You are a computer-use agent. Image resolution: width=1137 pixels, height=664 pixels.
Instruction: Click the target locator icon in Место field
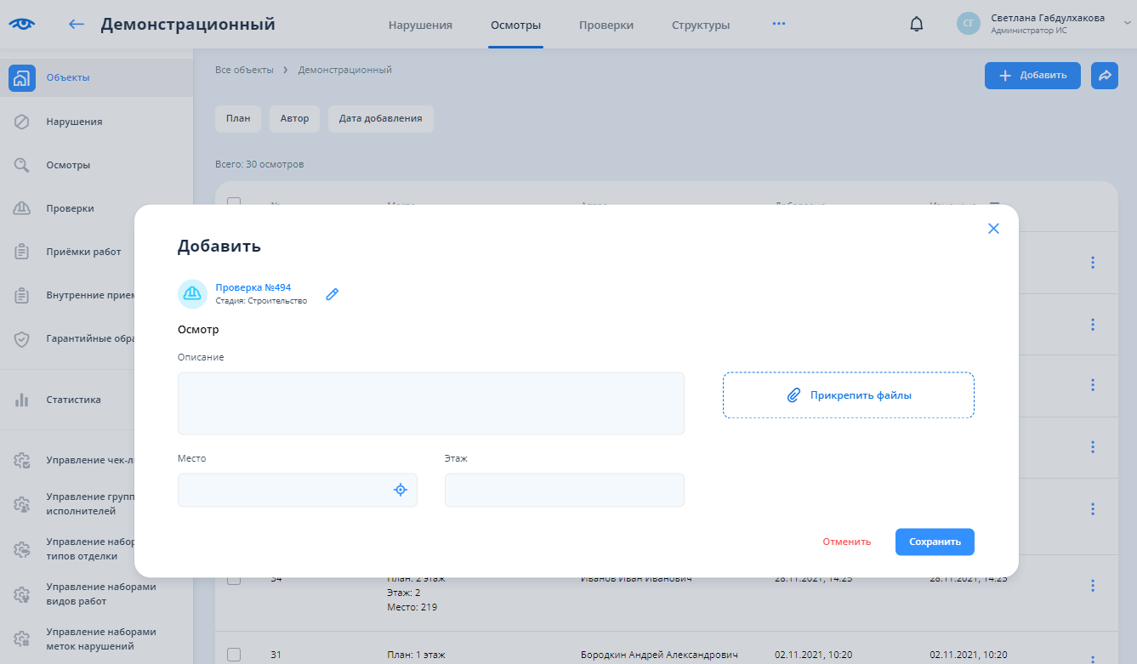(x=401, y=490)
